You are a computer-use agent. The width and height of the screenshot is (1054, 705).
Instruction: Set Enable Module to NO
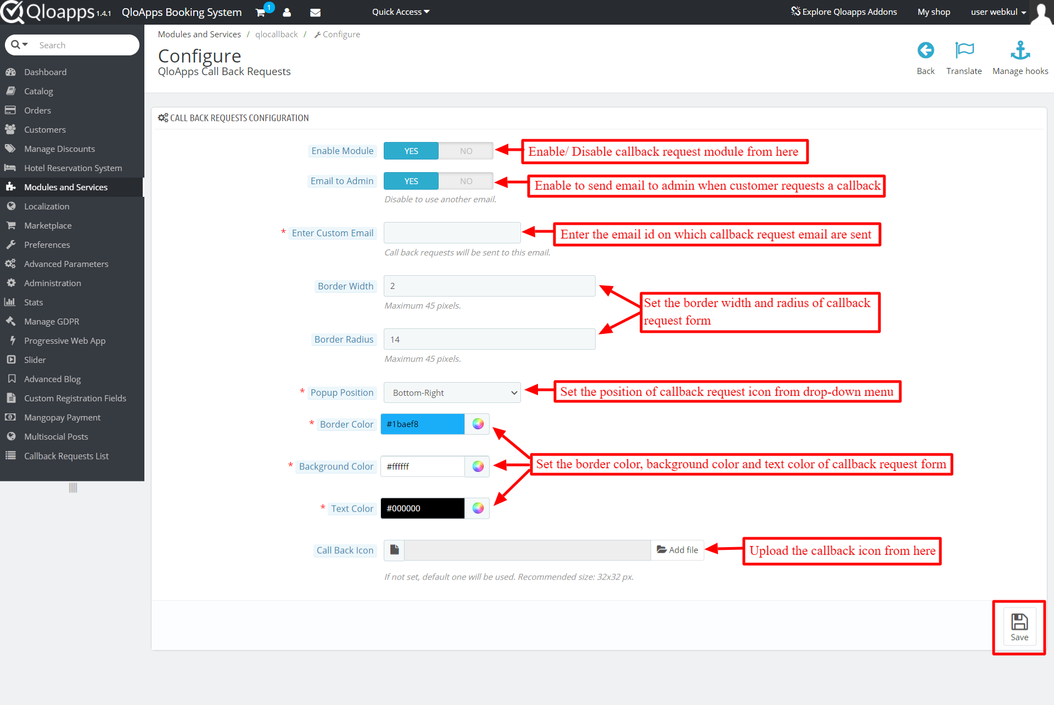[x=466, y=151]
